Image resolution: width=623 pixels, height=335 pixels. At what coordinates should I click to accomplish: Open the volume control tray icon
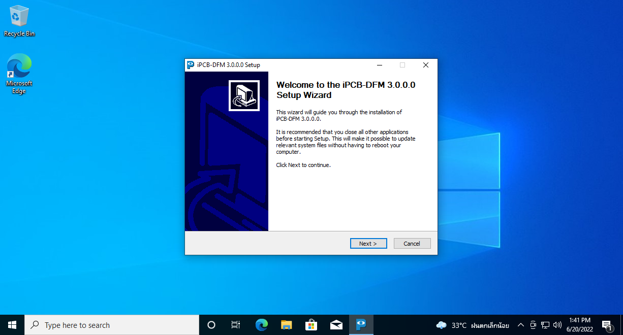[557, 325]
